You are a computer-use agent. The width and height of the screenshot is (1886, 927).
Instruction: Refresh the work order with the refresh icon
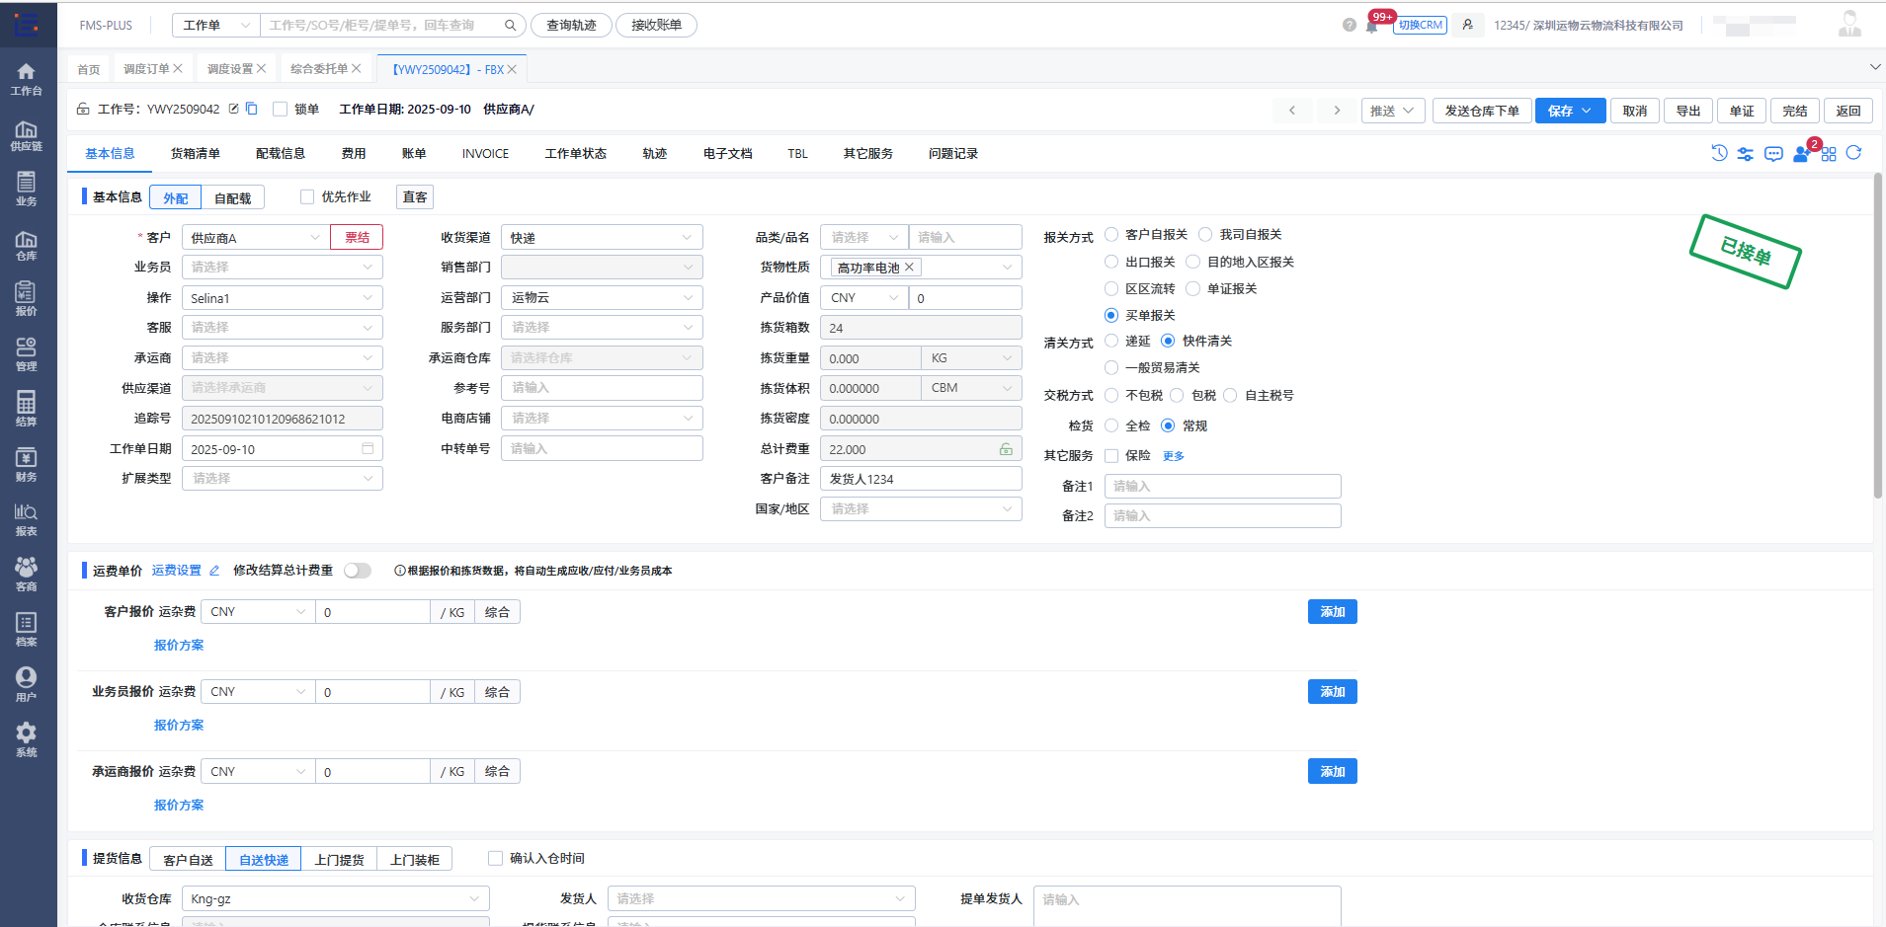point(1855,153)
